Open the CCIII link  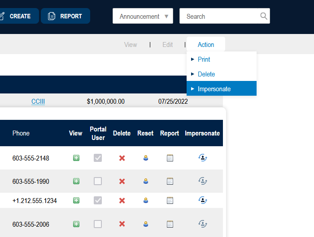point(38,102)
